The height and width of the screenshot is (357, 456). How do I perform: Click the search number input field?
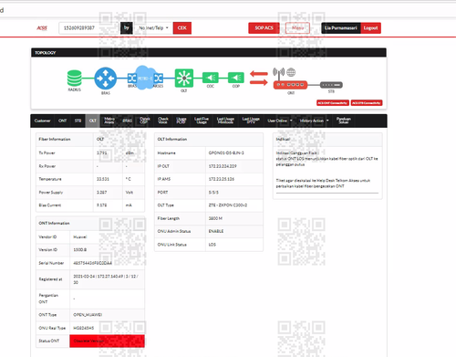[x=88, y=28]
